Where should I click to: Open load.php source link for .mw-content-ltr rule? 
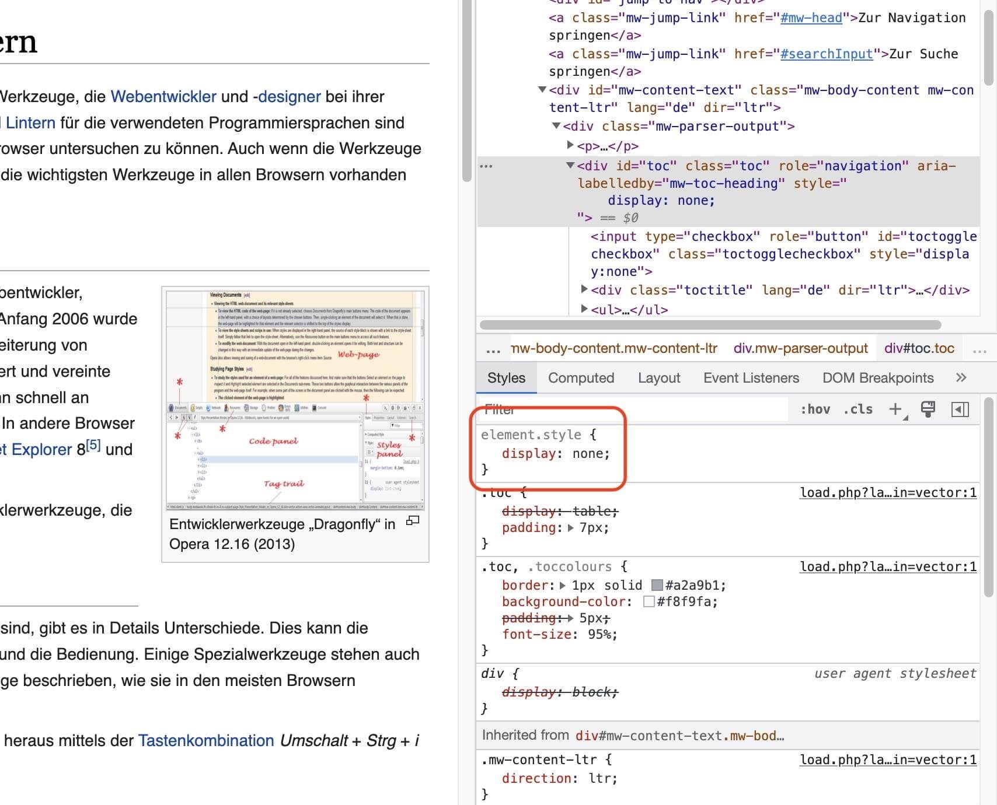click(x=888, y=760)
